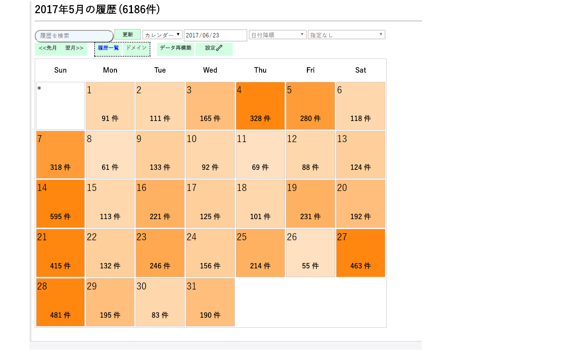Click the asterisk cell under Sun
This screenshot has height=352, width=563.
[60, 106]
